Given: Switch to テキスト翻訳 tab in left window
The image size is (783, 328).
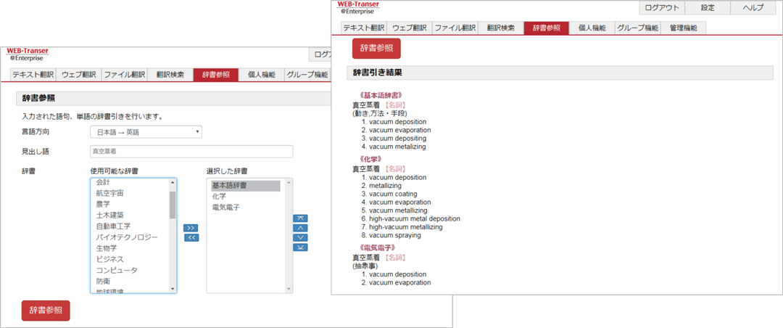Looking at the screenshot, I should pyautogui.click(x=33, y=75).
